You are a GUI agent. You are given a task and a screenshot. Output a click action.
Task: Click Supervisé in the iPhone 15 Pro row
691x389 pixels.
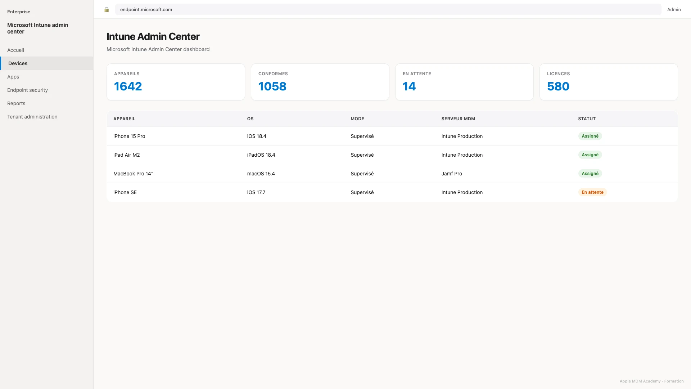pyautogui.click(x=362, y=136)
